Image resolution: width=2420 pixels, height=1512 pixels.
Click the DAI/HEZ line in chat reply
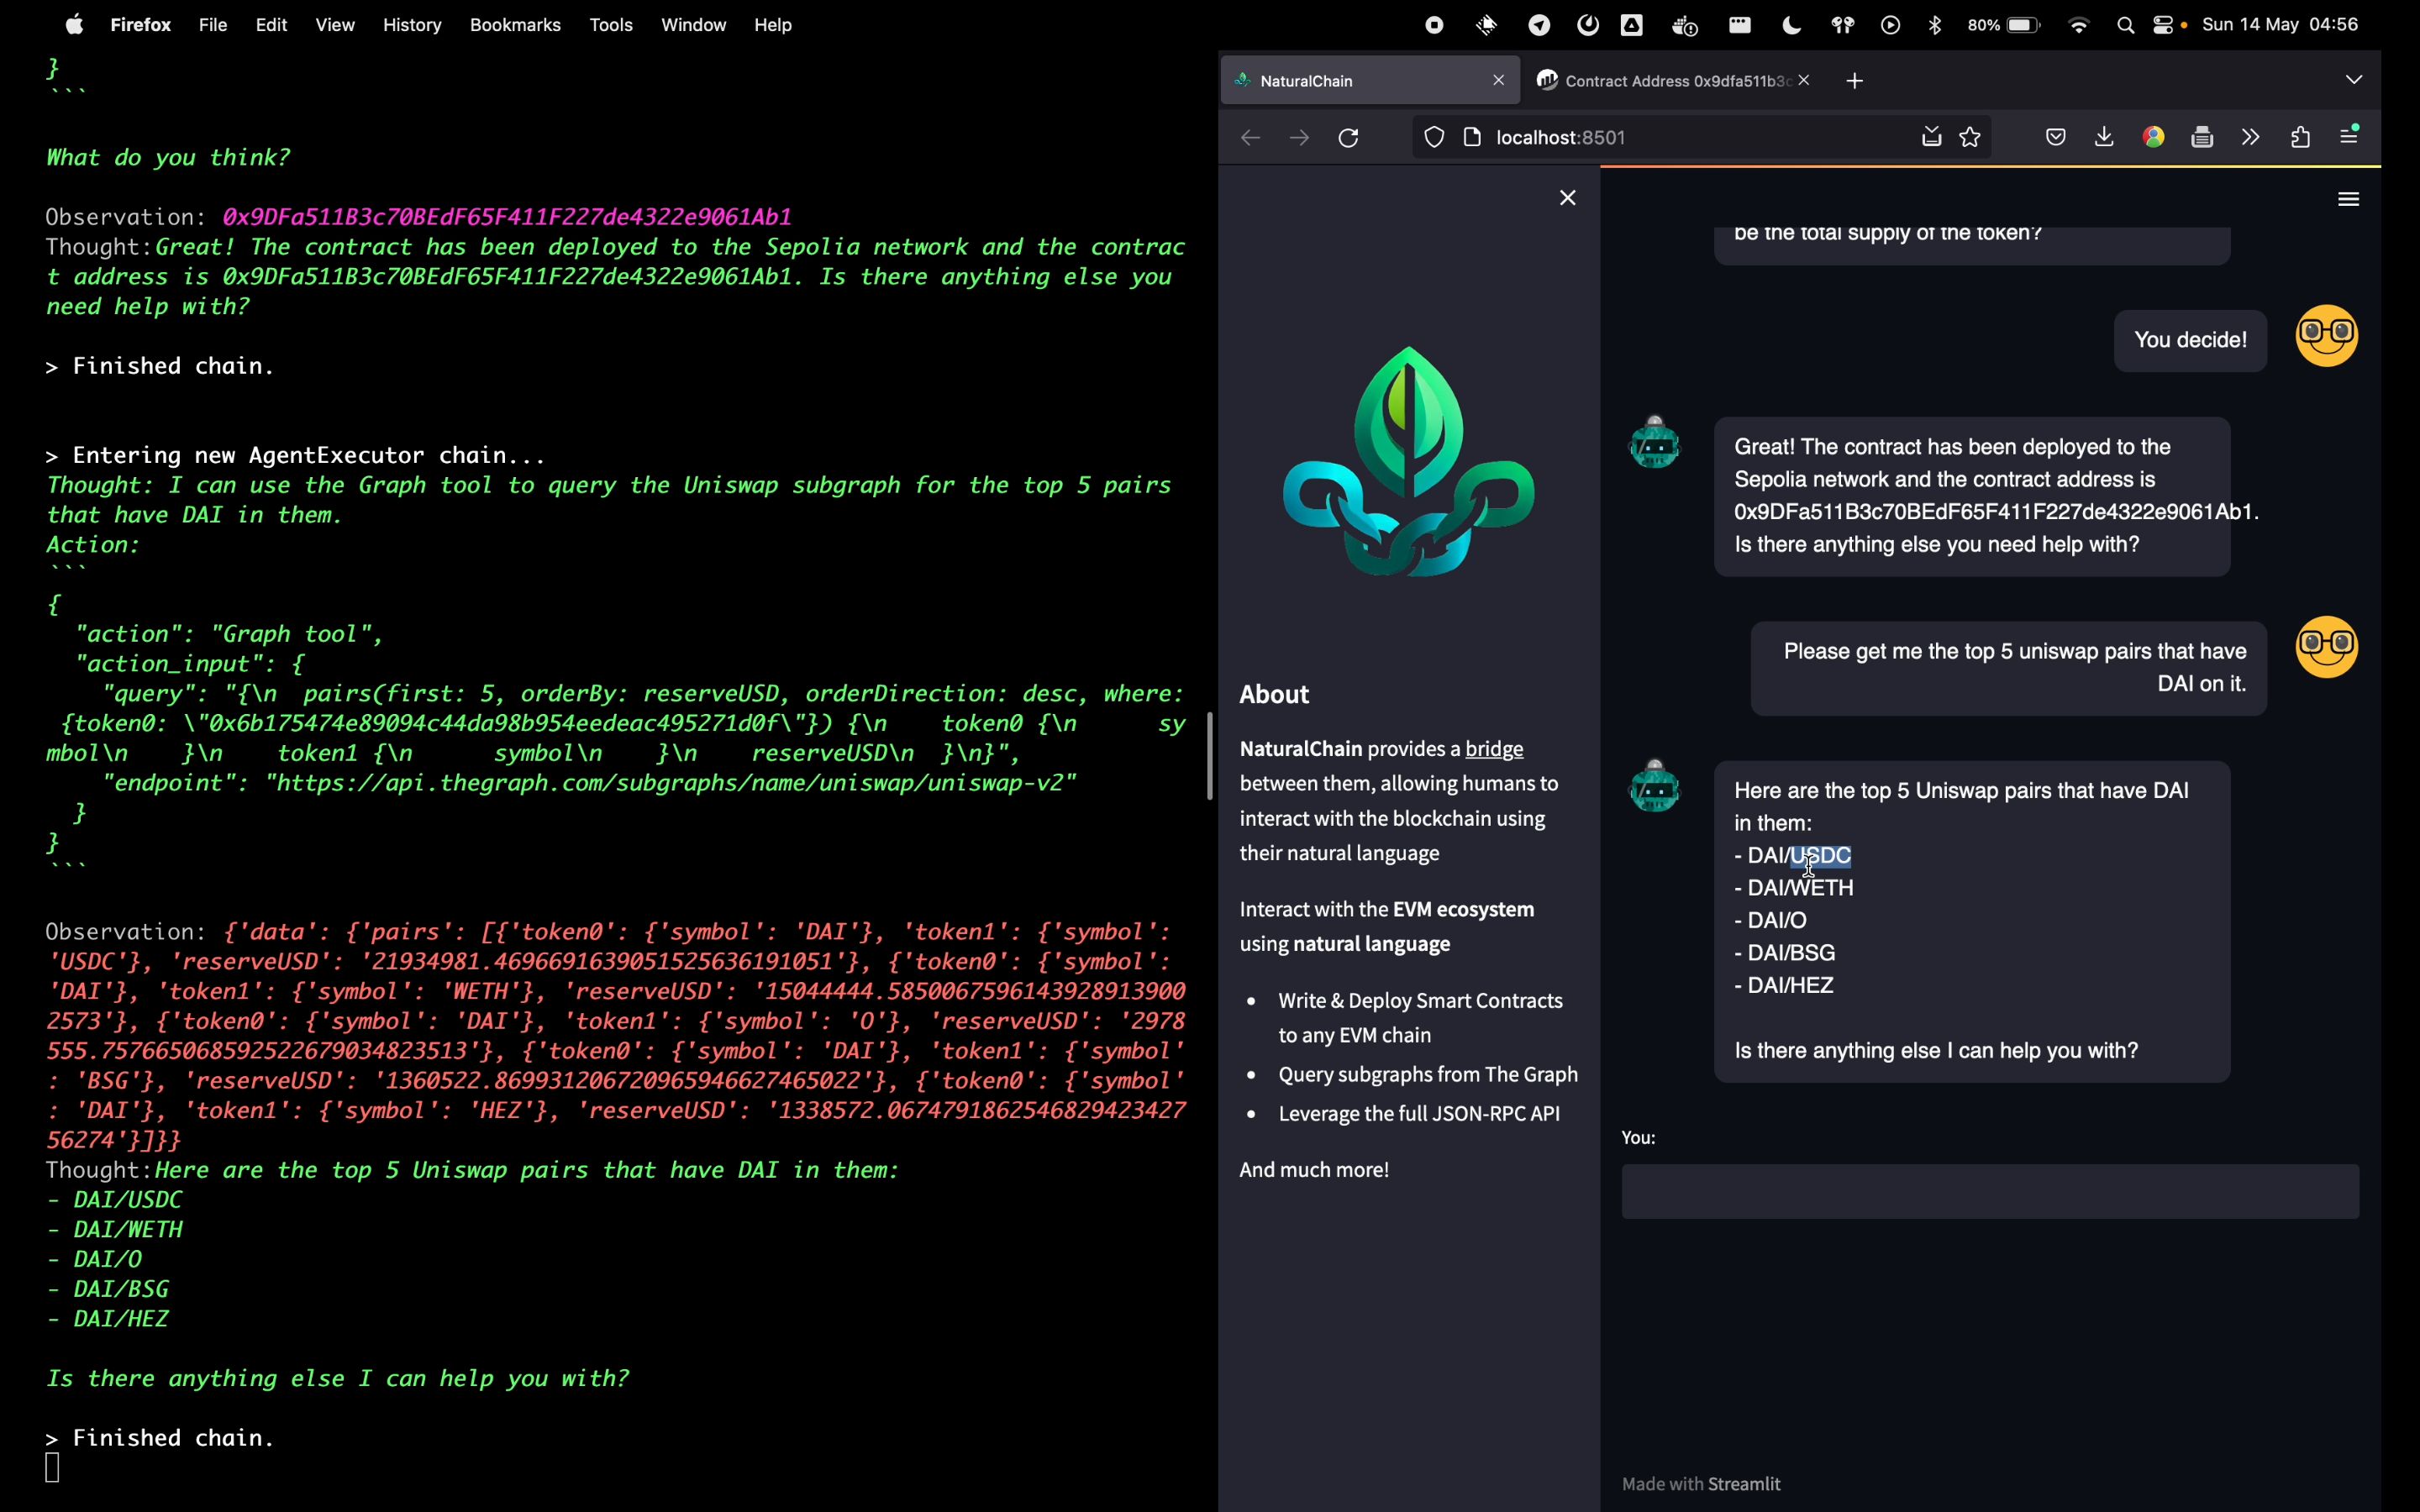coord(1784,985)
